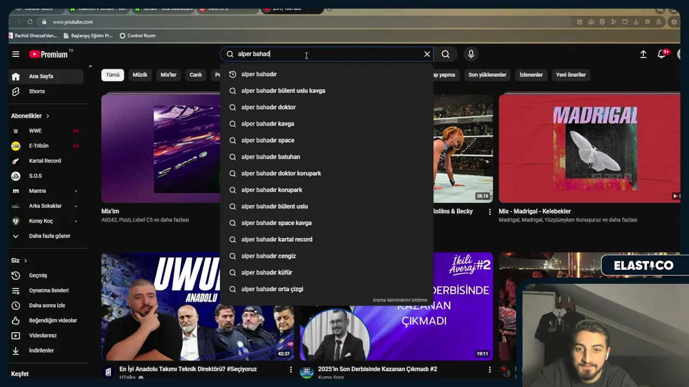Choose suggestion 'alper bahadır batuhan'
Viewport: 689px width, 387px height.
[x=327, y=157]
